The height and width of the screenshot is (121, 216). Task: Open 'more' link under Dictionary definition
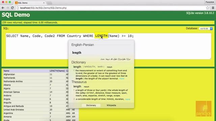click(x=122, y=79)
